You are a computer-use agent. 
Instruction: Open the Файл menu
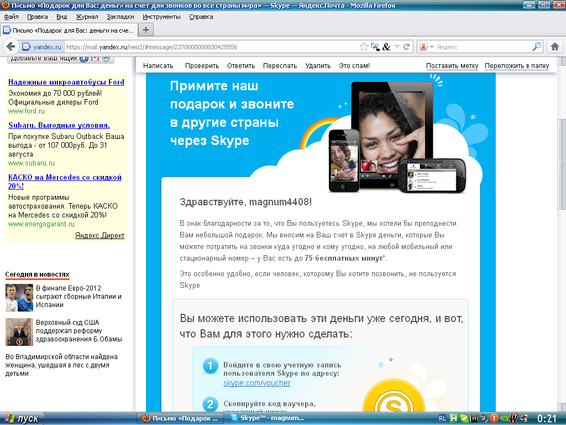(11, 17)
